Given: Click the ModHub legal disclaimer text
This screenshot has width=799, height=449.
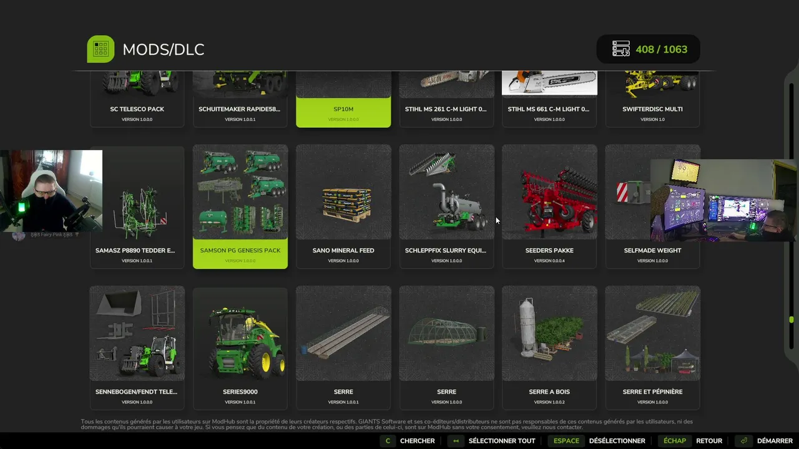Looking at the screenshot, I should point(387,424).
